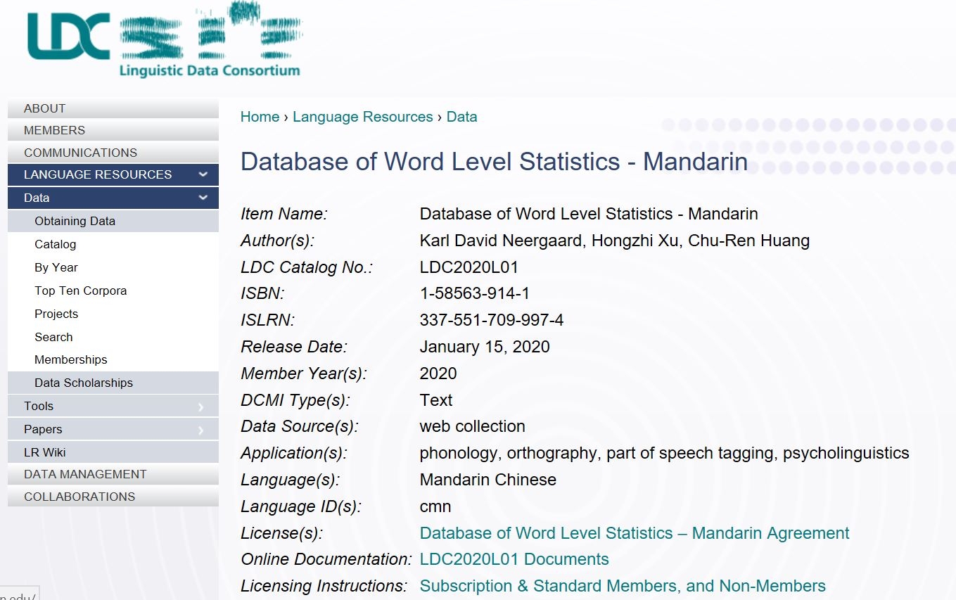
Task: Open the Catalog page
Action: pos(55,244)
